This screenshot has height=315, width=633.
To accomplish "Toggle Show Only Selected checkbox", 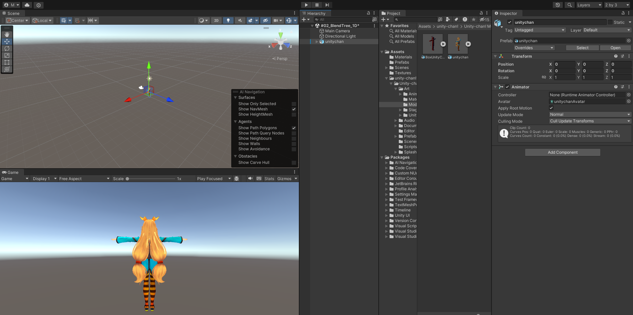I will pos(294,104).
